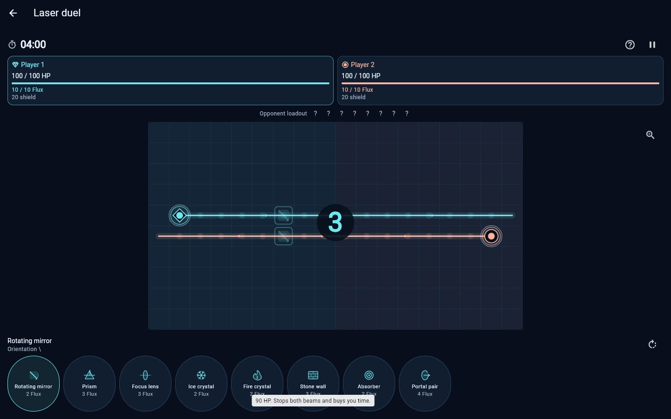Click the mirror on the red beam

(283, 236)
